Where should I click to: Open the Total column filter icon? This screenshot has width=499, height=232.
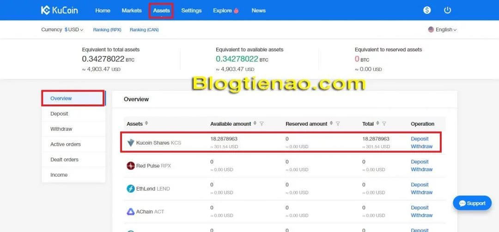point(384,124)
